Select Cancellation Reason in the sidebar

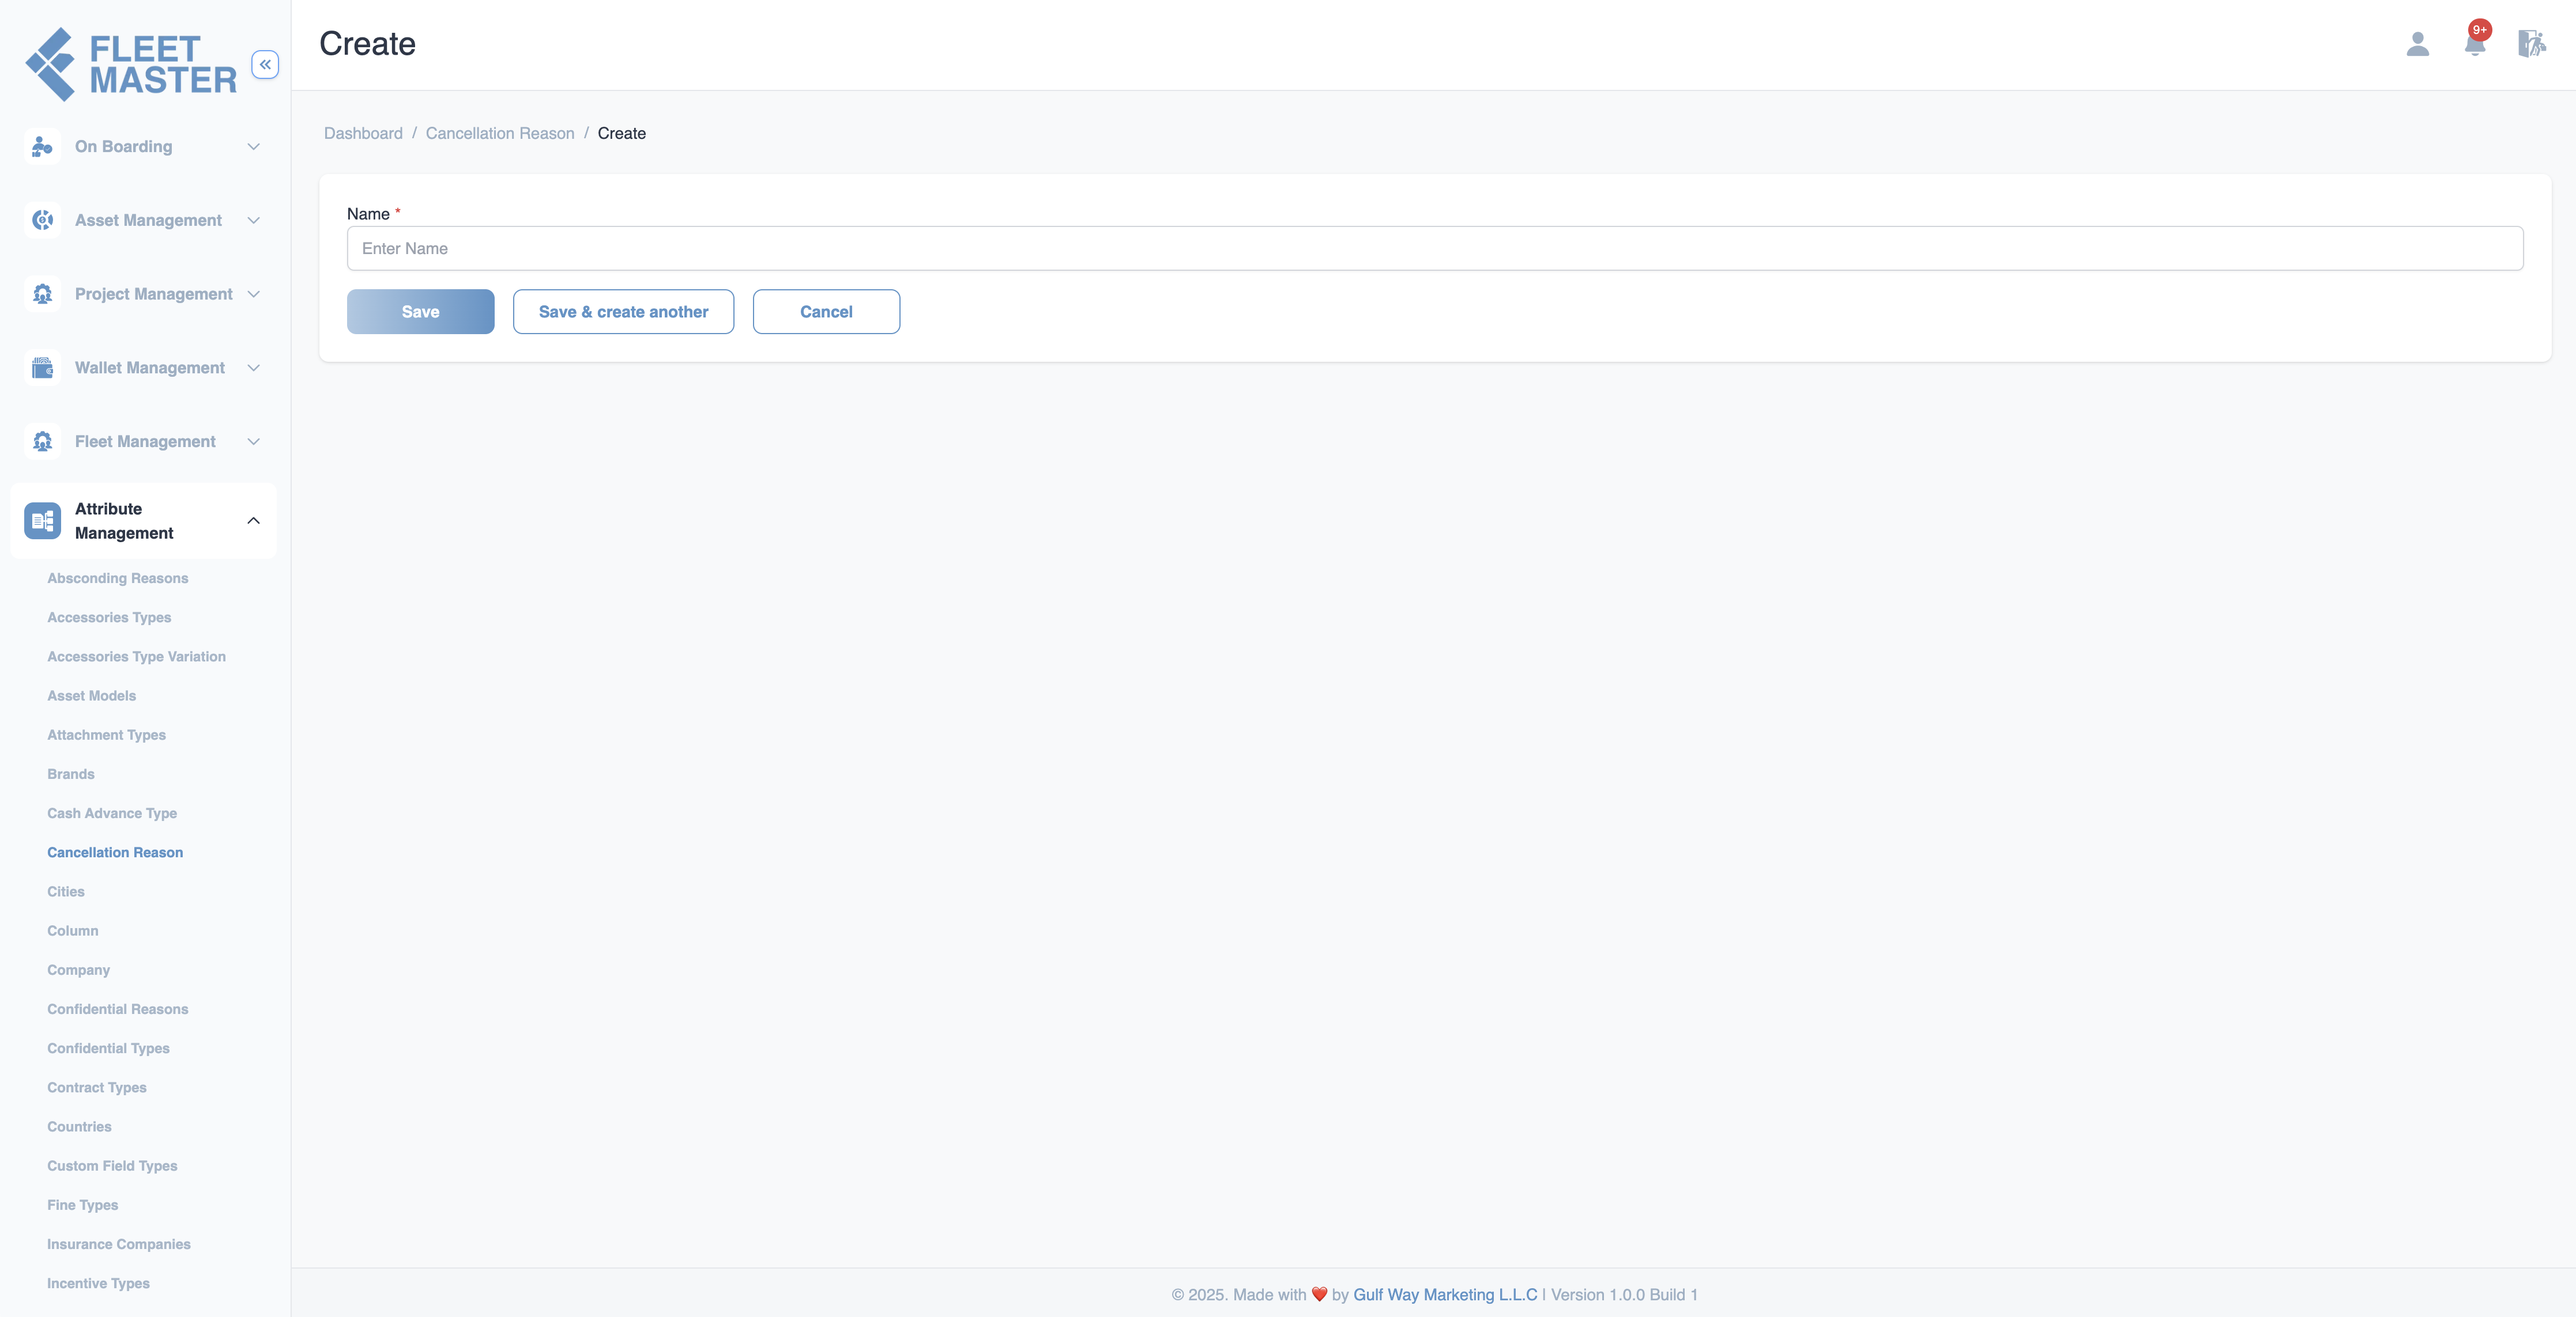click(x=115, y=852)
